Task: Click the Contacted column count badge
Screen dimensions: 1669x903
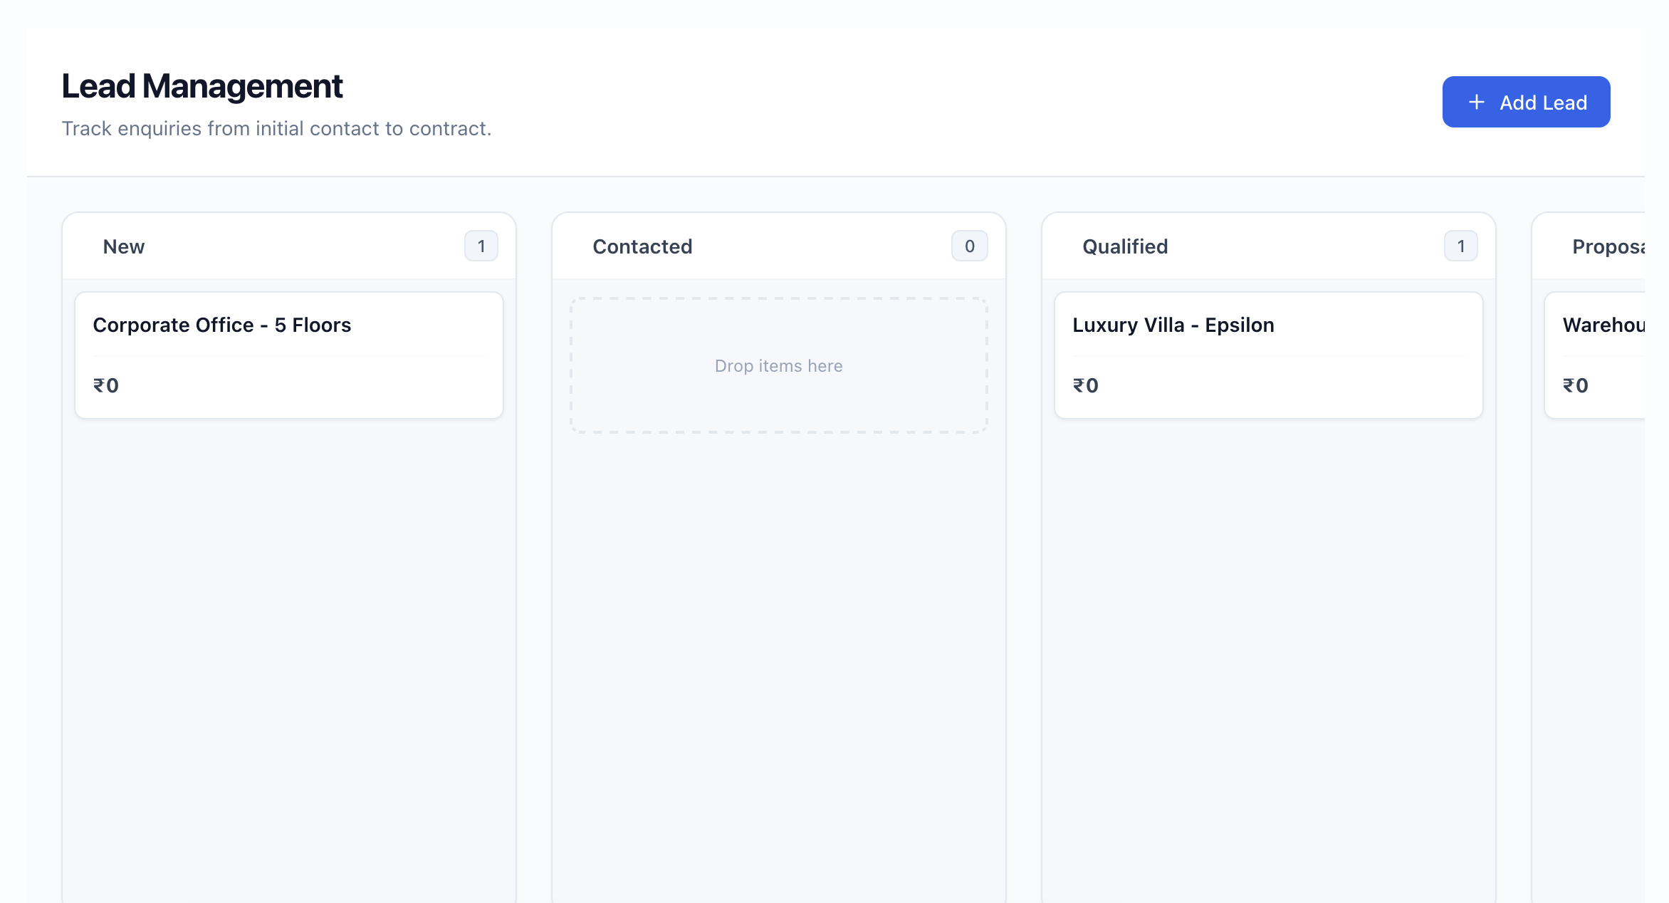Action: (969, 246)
